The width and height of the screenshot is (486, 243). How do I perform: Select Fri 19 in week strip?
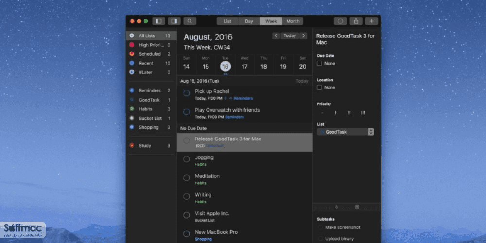(283, 65)
